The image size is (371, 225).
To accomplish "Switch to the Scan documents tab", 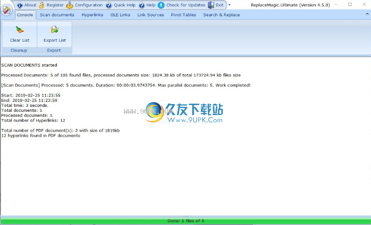I will point(57,15).
